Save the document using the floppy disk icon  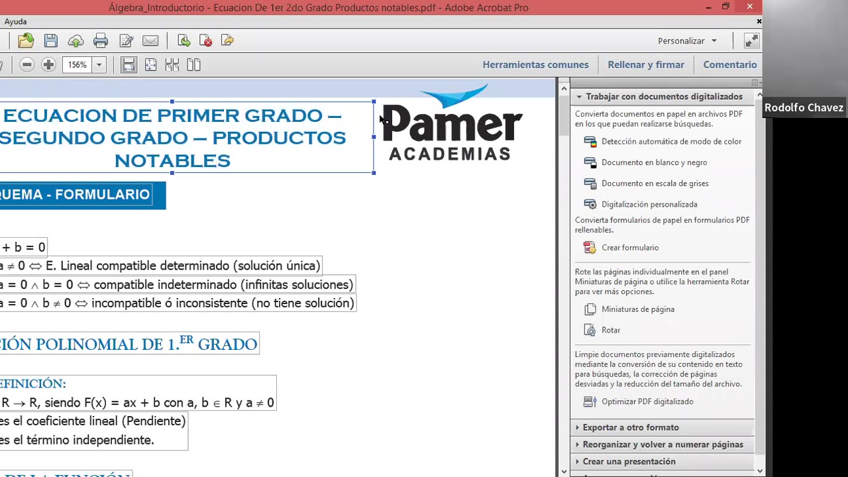[51, 41]
